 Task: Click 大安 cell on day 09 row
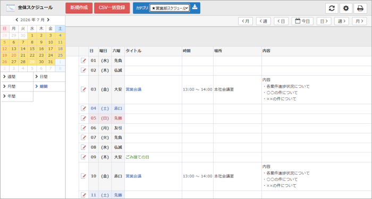118,157
